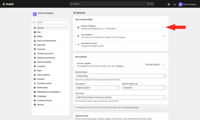
Task: Click the Store address location pin icon
Action: click(x=78, y=36)
